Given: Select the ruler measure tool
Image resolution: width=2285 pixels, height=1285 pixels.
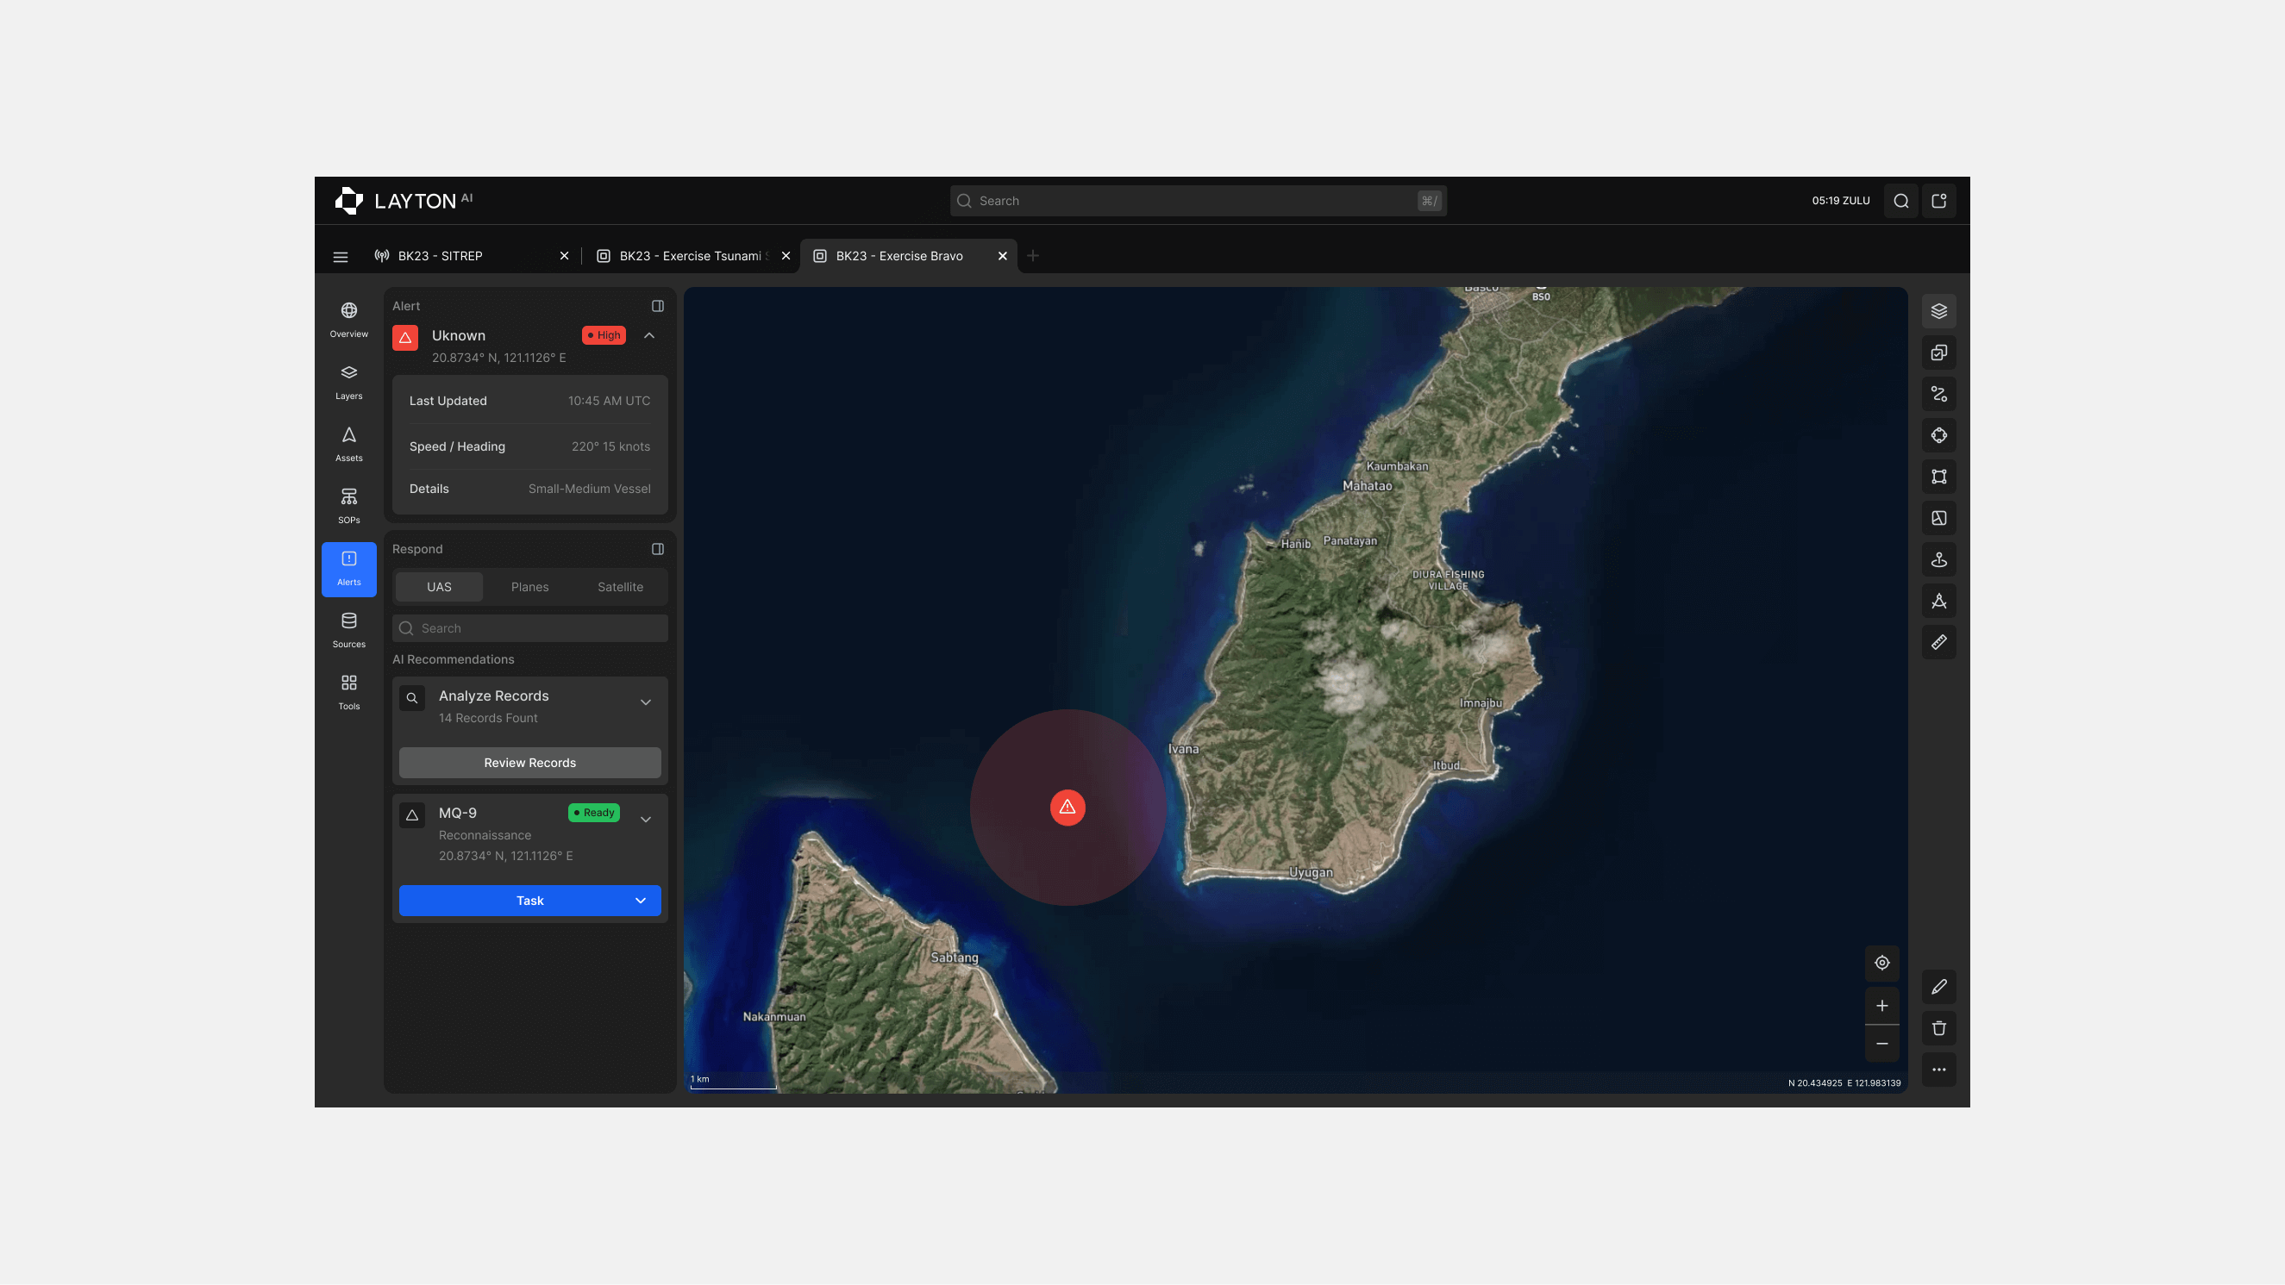Looking at the screenshot, I should pos(1938,642).
